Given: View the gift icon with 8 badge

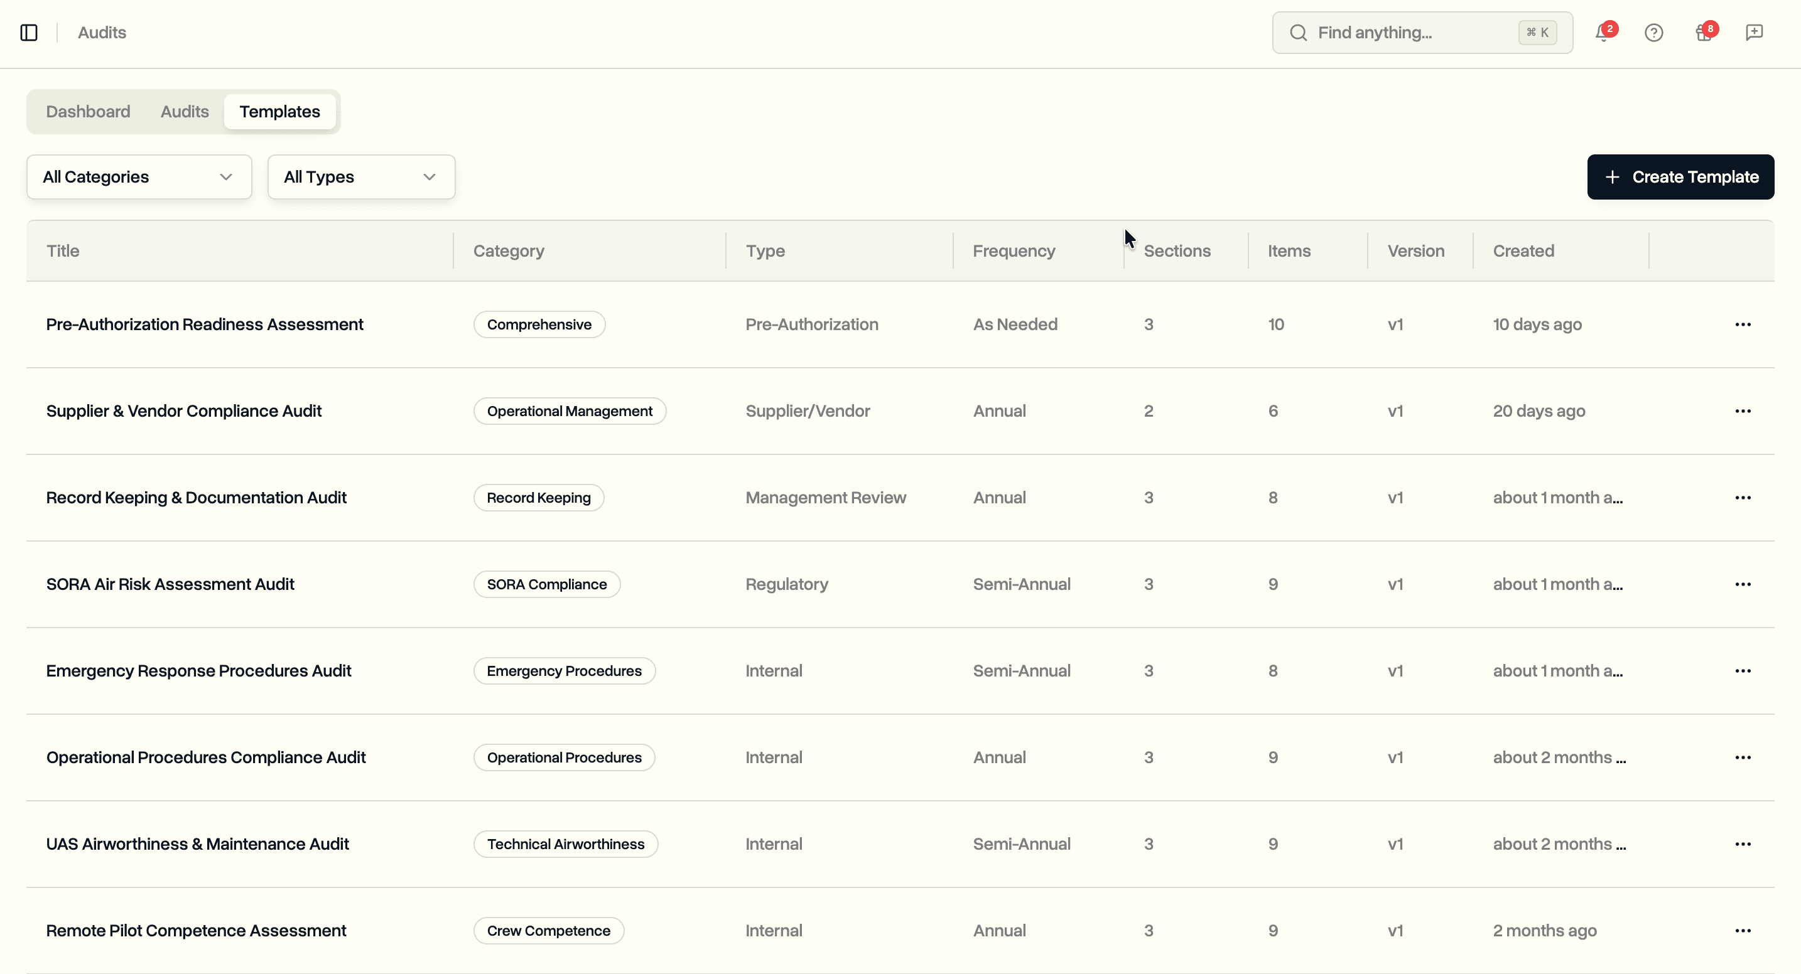Looking at the screenshot, I should click(x=1702, y=32).
